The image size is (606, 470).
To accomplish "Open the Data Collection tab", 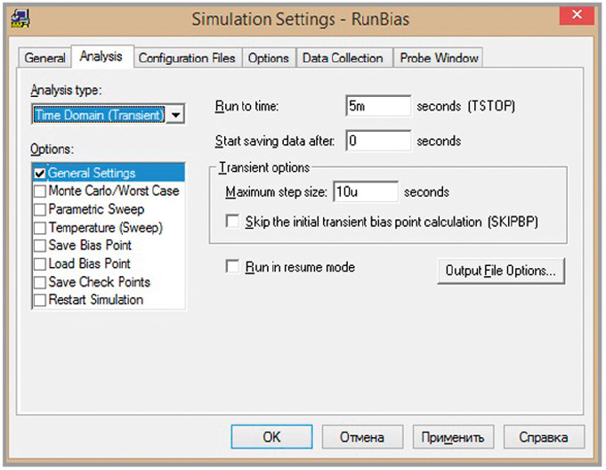I will tap(343, 58).
